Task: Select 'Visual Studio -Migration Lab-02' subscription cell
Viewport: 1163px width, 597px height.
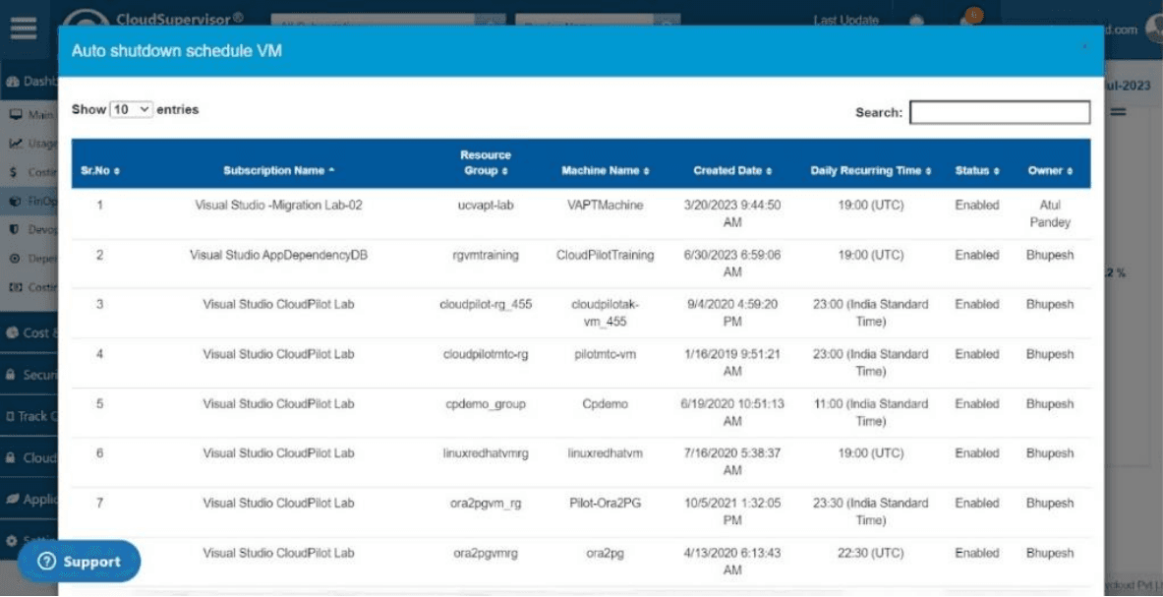Action: (x=279, y=206)
